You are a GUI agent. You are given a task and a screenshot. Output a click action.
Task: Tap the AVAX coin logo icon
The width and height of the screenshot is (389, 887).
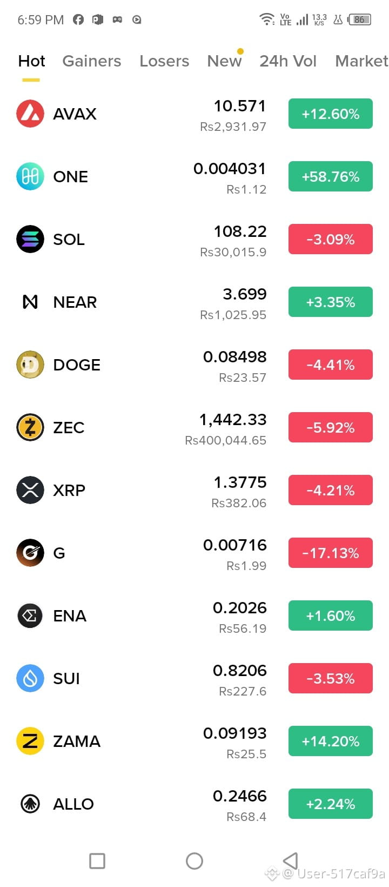point(30,114)
